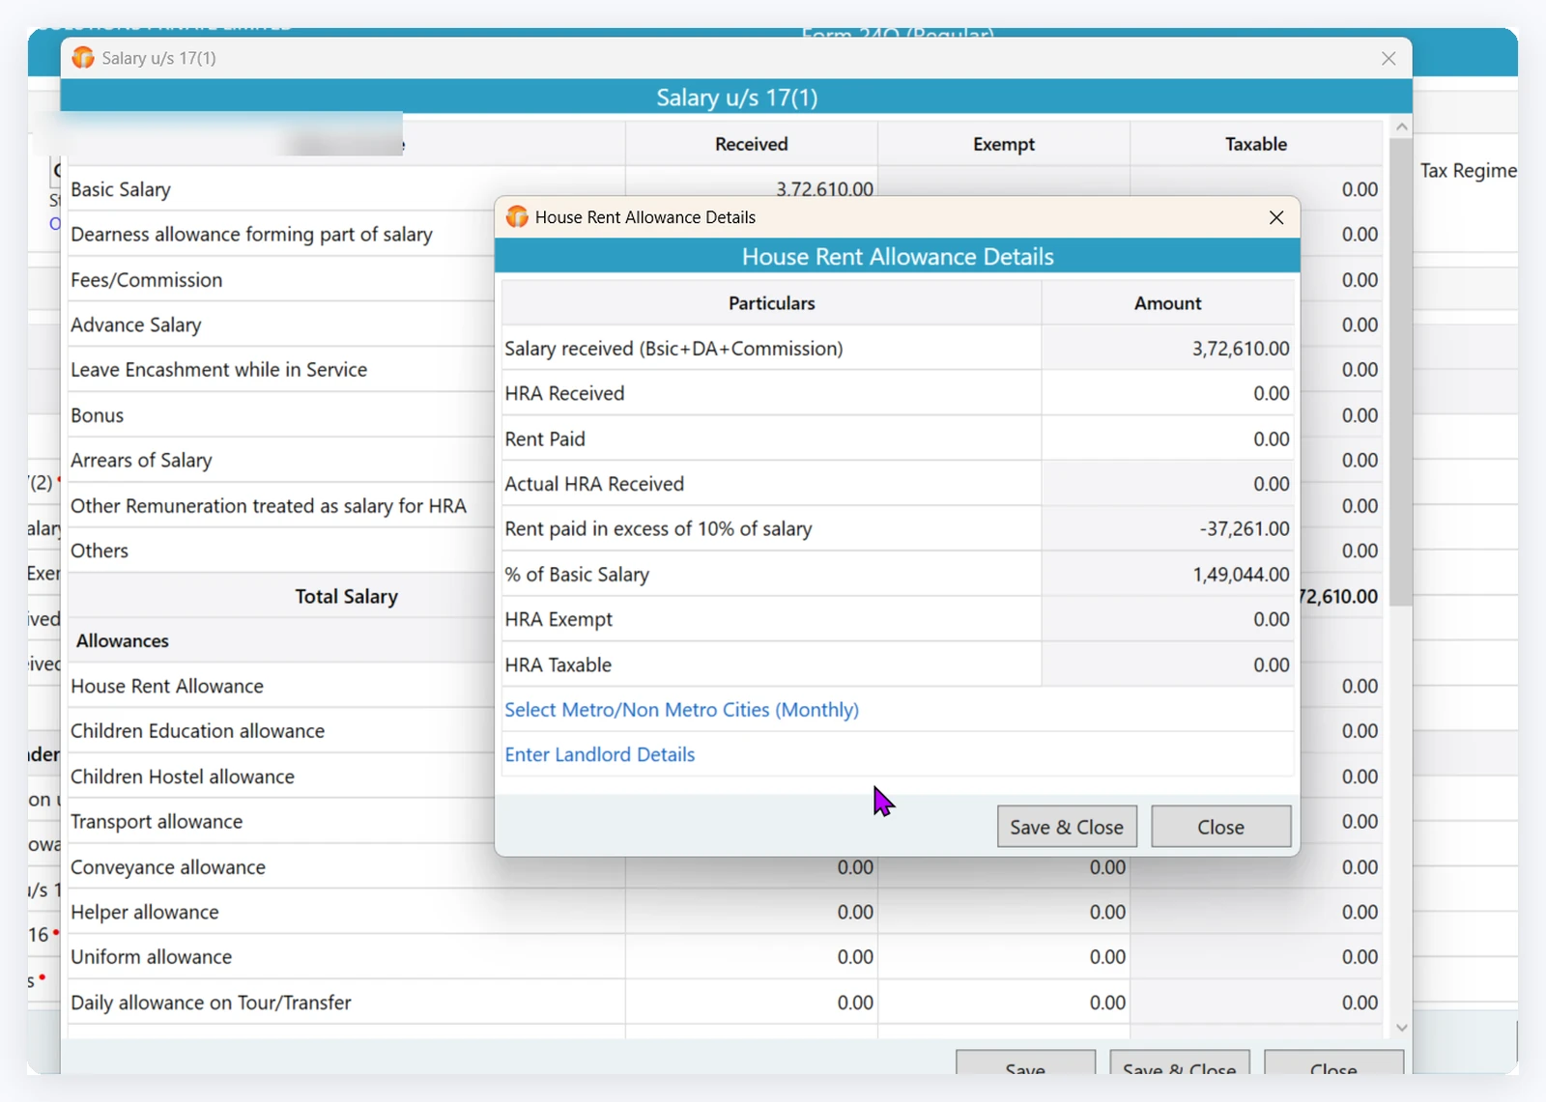The image size is (1546, 1102).
Task: Select the Bonus row
Action: tap(98, 415)
